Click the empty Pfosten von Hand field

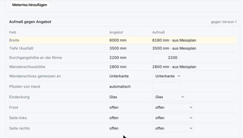click(166, 87)
